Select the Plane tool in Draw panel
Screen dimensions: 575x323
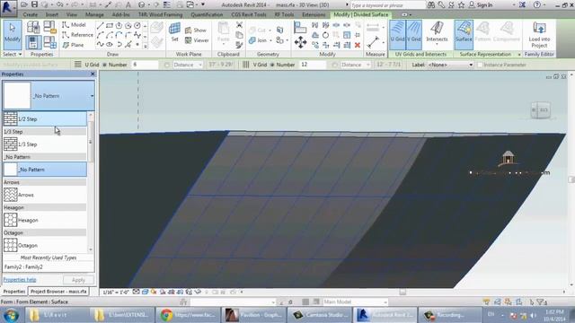pyautogui.click(x=73, y=45)
